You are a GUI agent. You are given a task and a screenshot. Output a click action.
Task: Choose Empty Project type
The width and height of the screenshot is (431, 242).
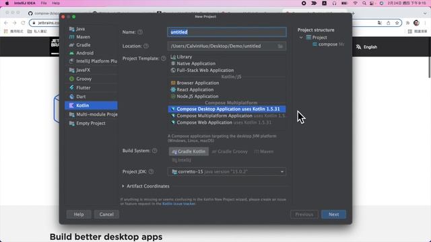[91, 123]
